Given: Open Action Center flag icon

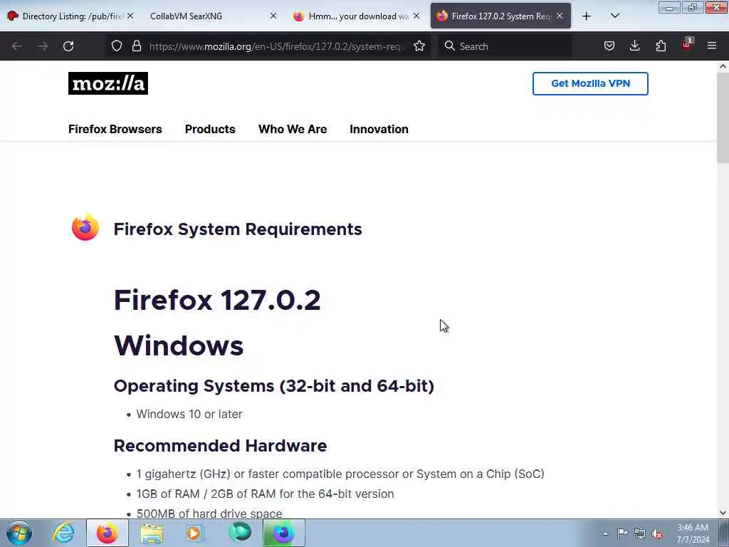Looking at the screenshot, I should click(x=622, y=533).
